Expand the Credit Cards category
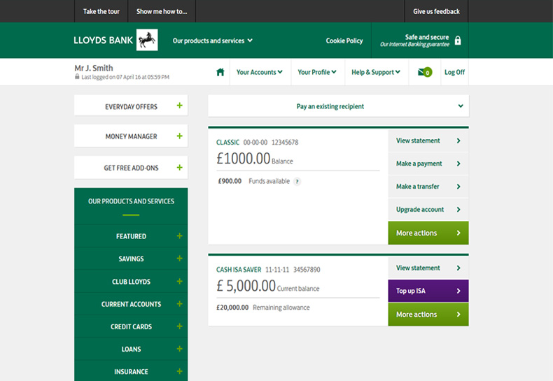 pyautogui.click(x=131, y=326)
